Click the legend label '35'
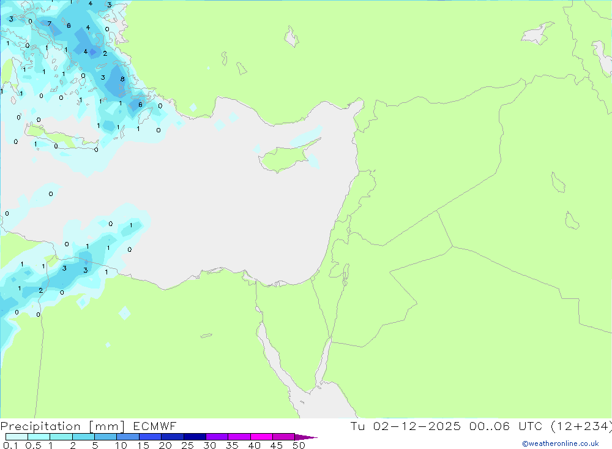612x449 pixels. (232, 445)
